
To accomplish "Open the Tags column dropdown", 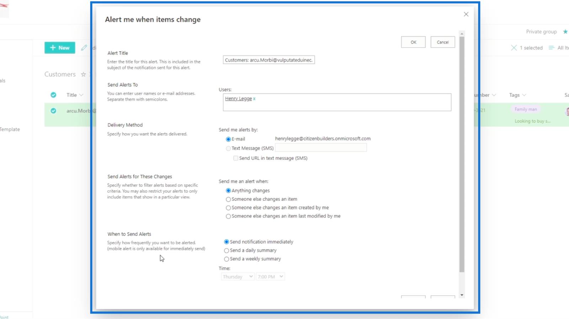I will point(517,95).
